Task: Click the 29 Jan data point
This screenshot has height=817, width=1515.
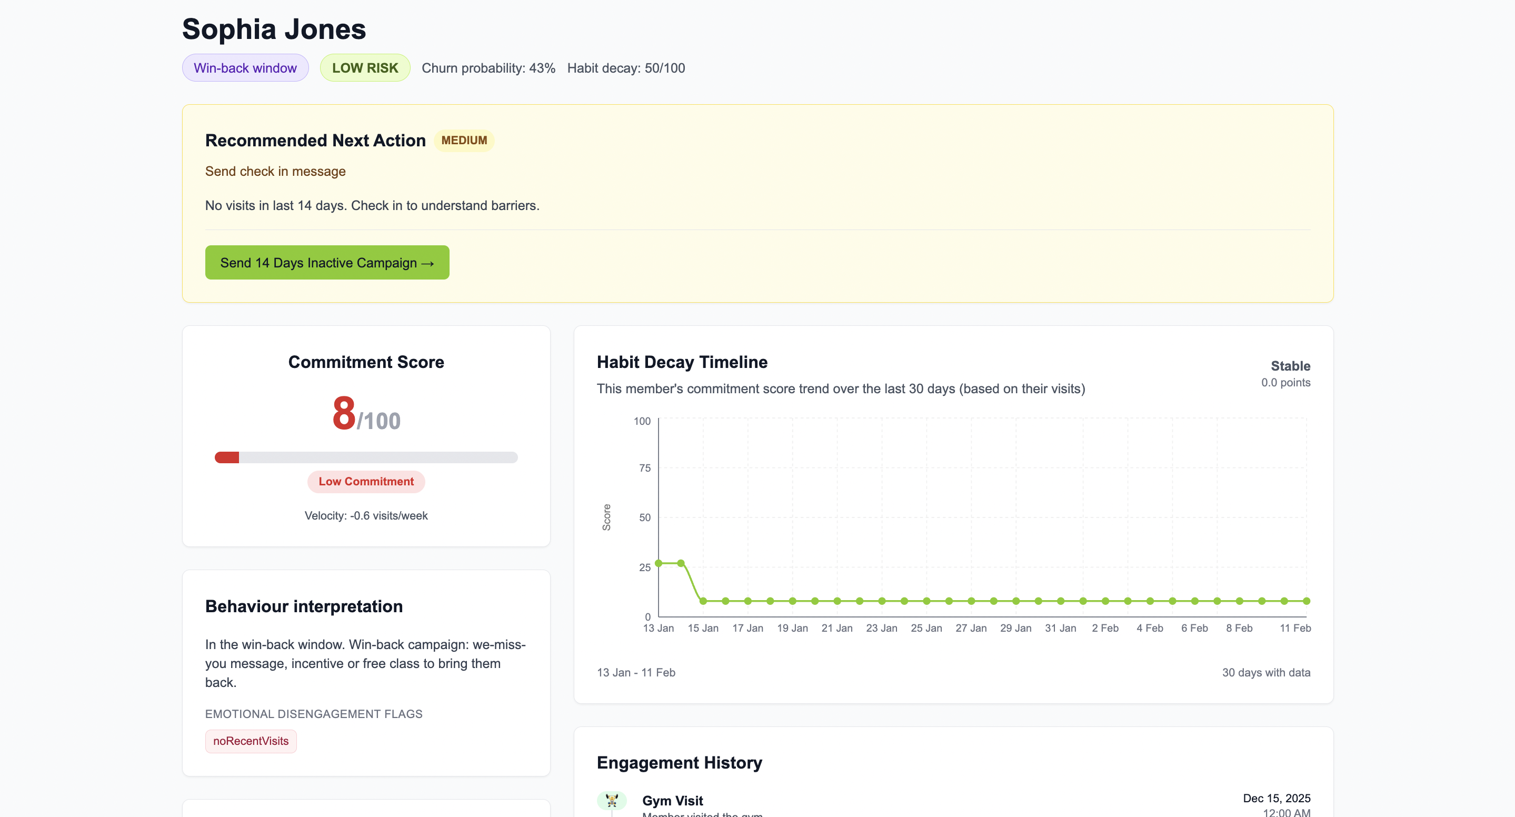Action: pyautogui.click(x=1015, y=601)
